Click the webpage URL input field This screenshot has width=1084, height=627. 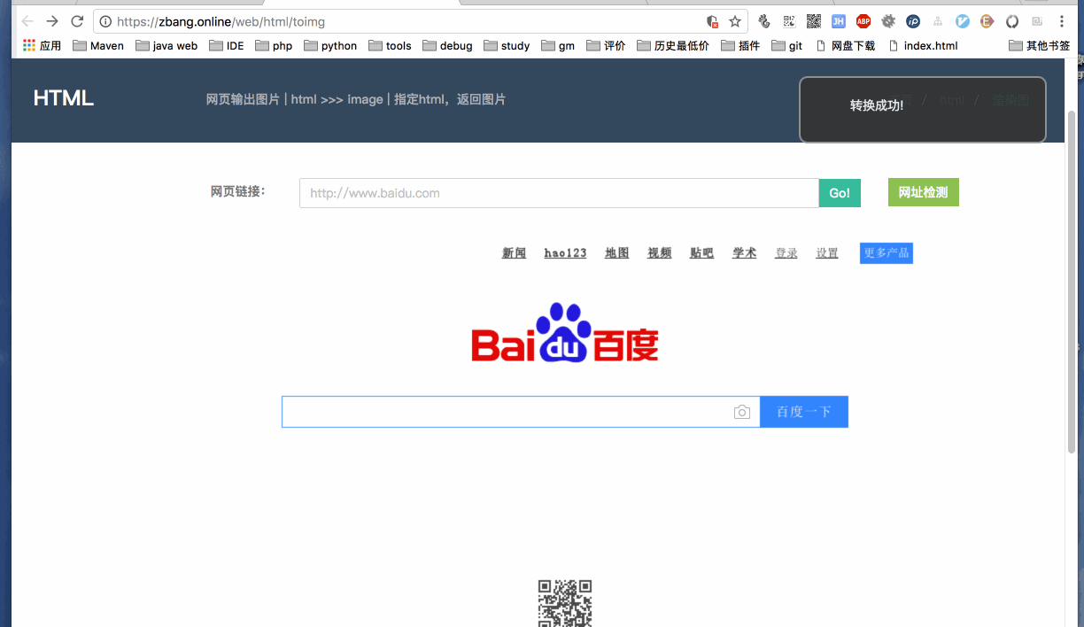point(558,192)
